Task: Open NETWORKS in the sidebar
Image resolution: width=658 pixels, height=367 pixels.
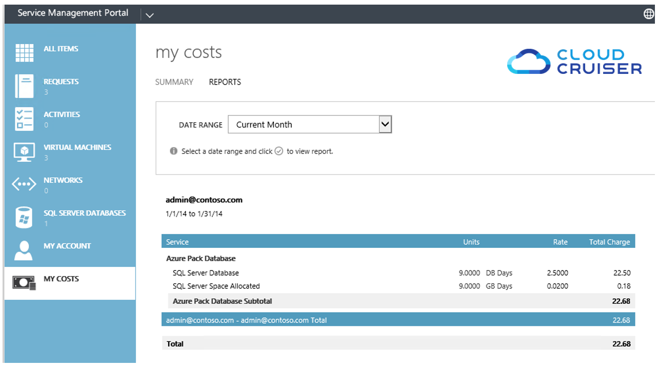Action: click(x=63, y=180)
